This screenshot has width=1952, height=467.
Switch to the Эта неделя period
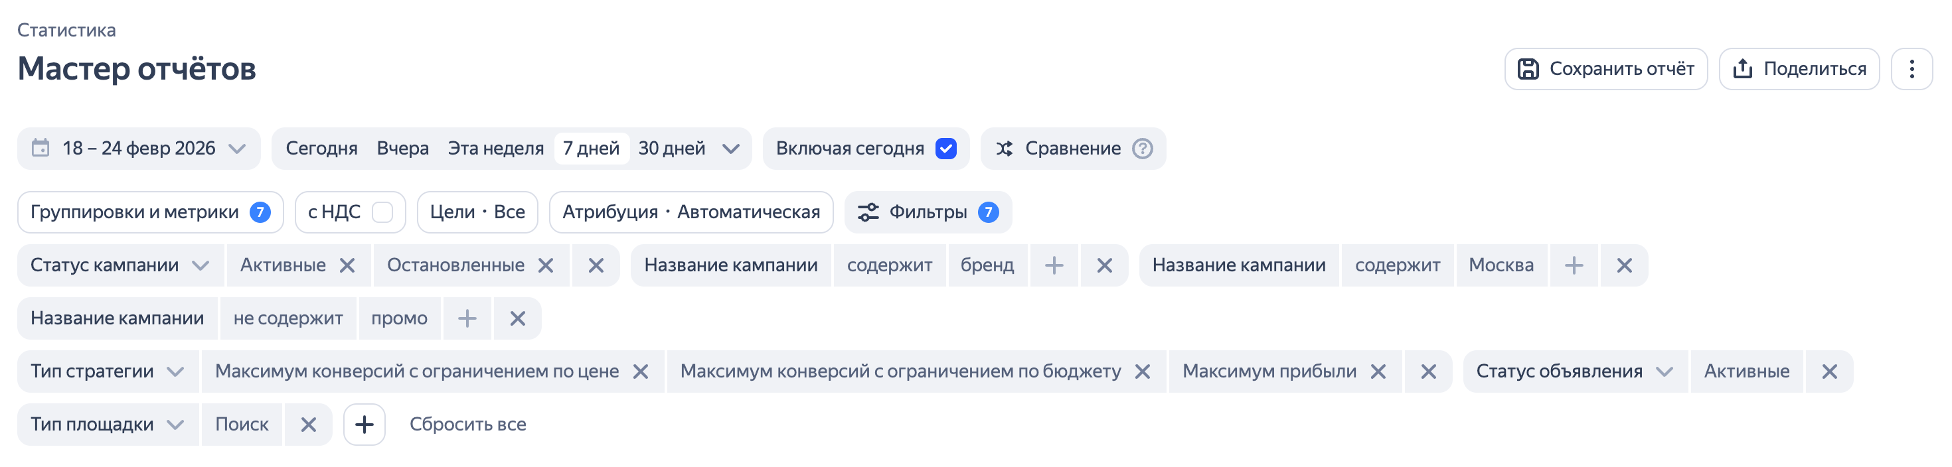coord(495,149)
